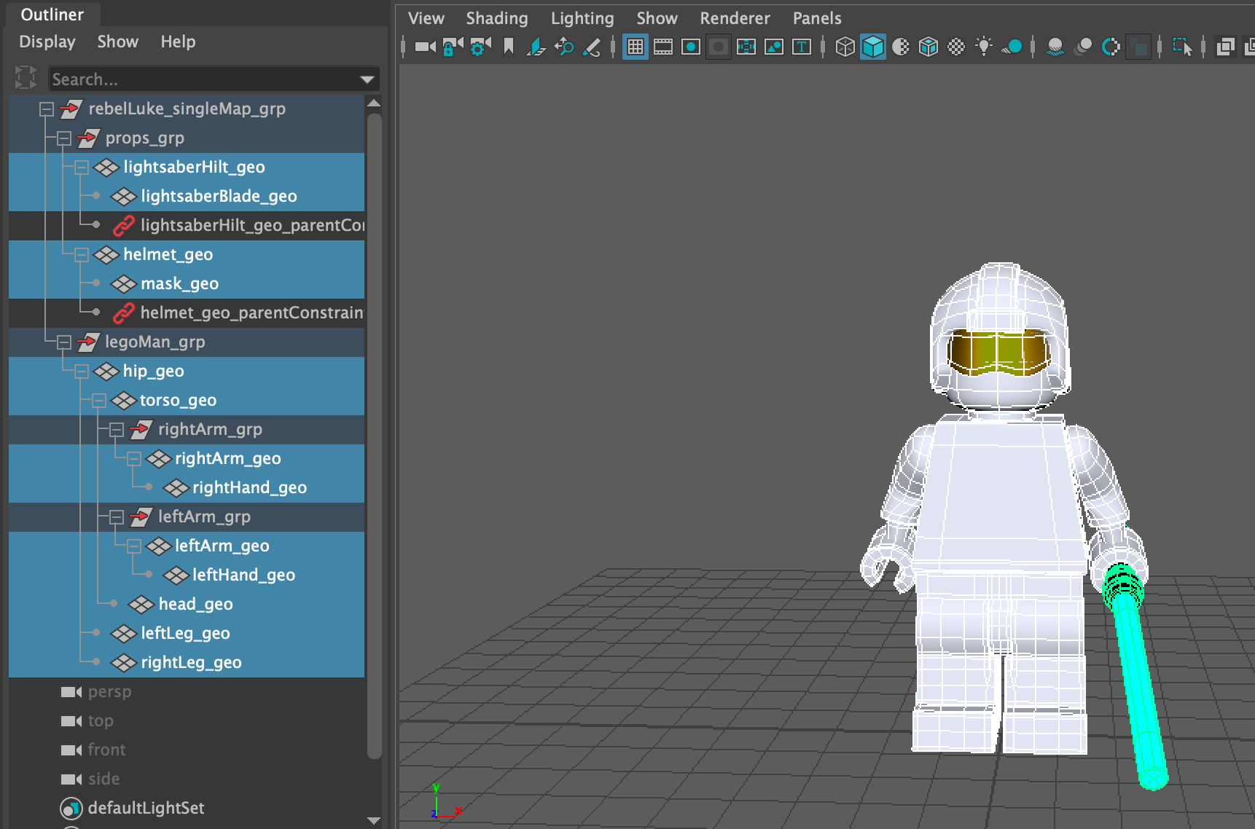Screen dimensions: 1255x829
Task: Open the Lighting menu
Action: coord(582,18)
